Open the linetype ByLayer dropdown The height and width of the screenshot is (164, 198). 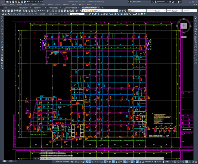click(164, 11)
